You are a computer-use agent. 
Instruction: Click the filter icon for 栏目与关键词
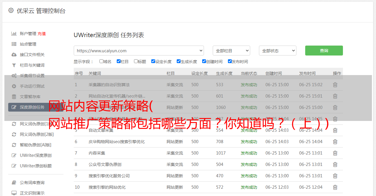(14, 65)
